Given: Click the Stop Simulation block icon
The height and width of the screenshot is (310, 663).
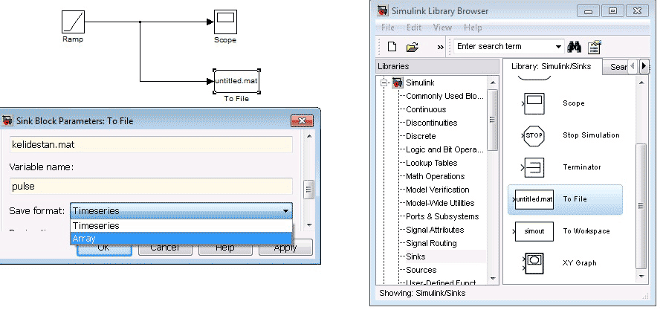Looking at the screenshot, I should pos(534,136).
